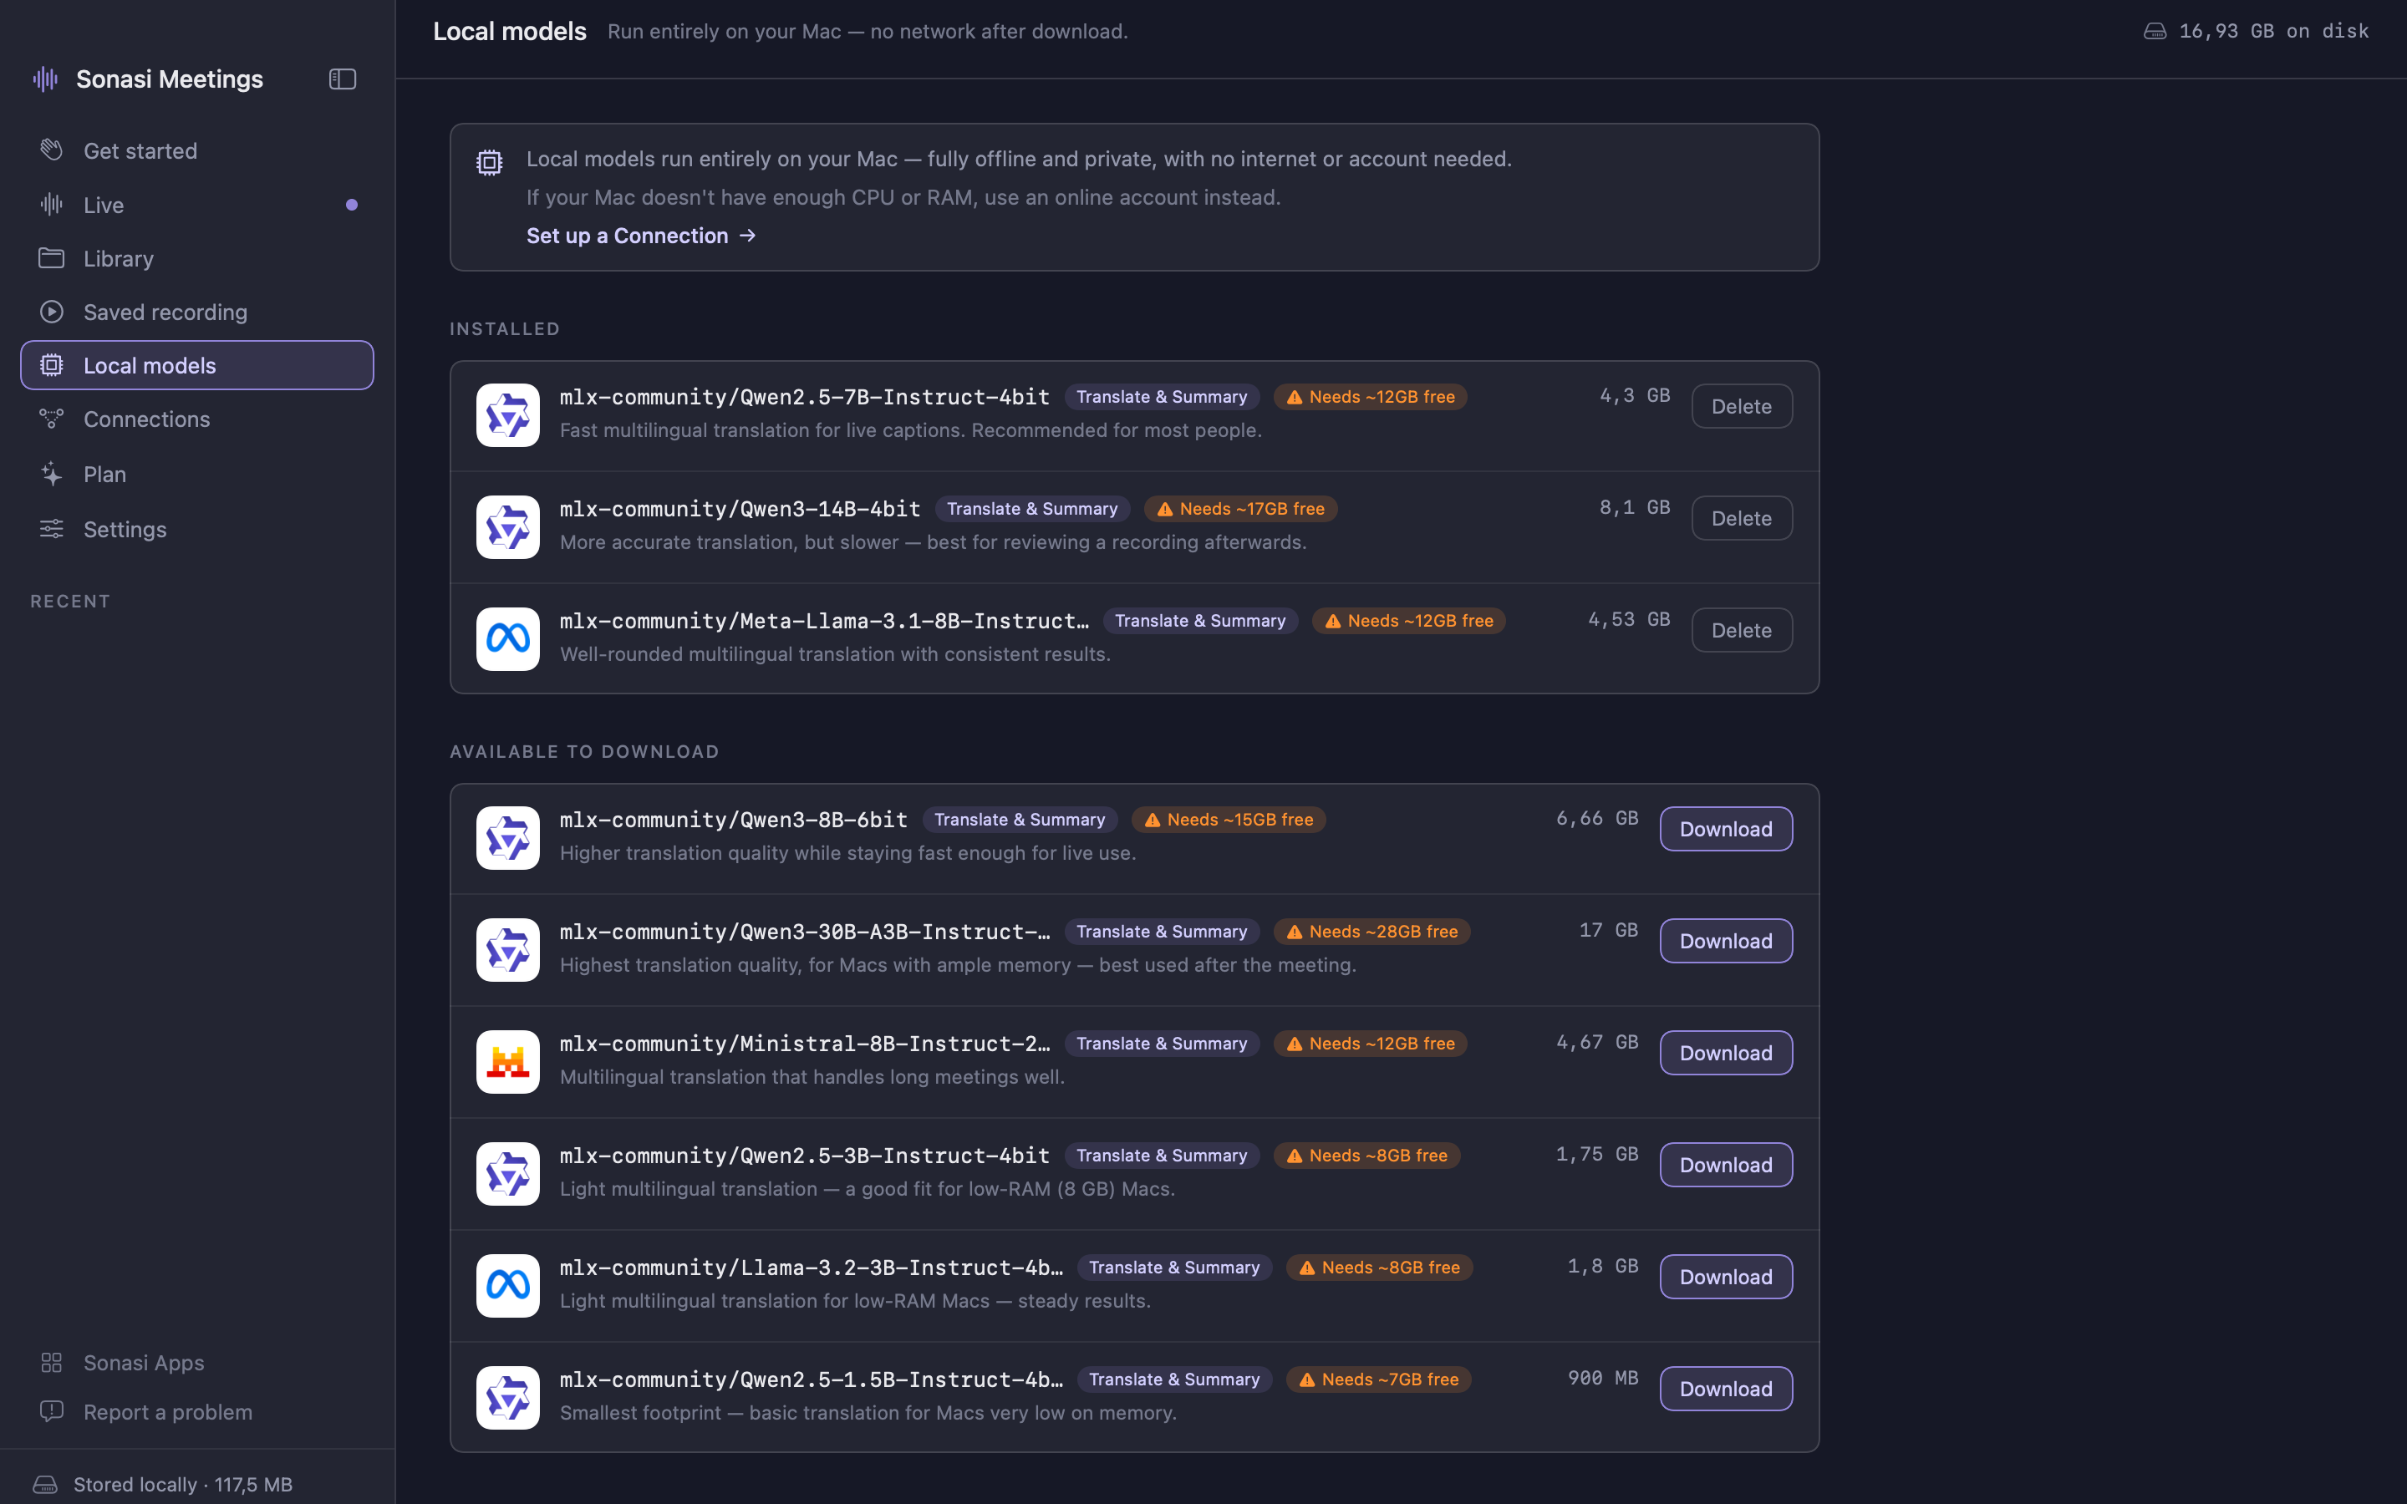Screen dimensions: 2407x1504
Task: Download the Llama-3.2-3B-Instruct model
Action: pos(1726,1276)
